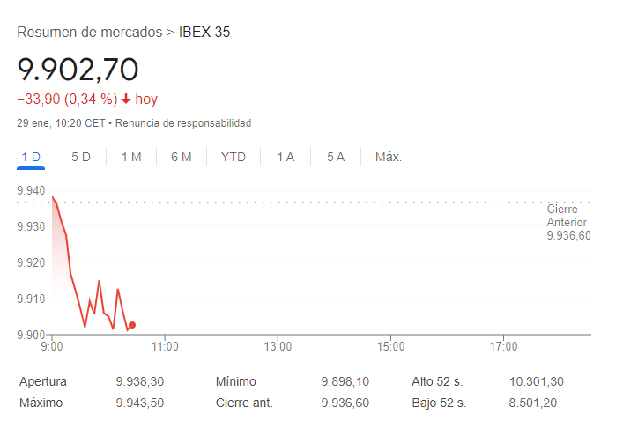Click the Mínimo value 9.898,10
The height and width of the screenshot is (421, 623).
pos(345,381)
